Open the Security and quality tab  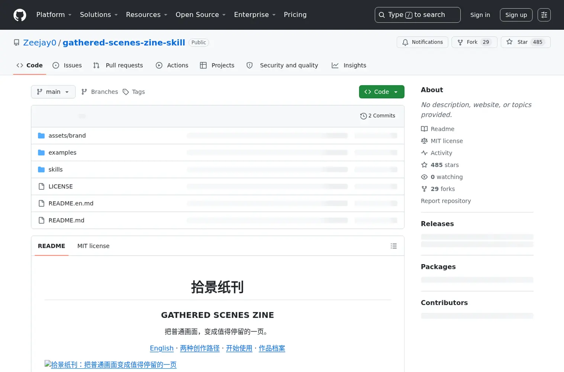click(x=282, y=65)
